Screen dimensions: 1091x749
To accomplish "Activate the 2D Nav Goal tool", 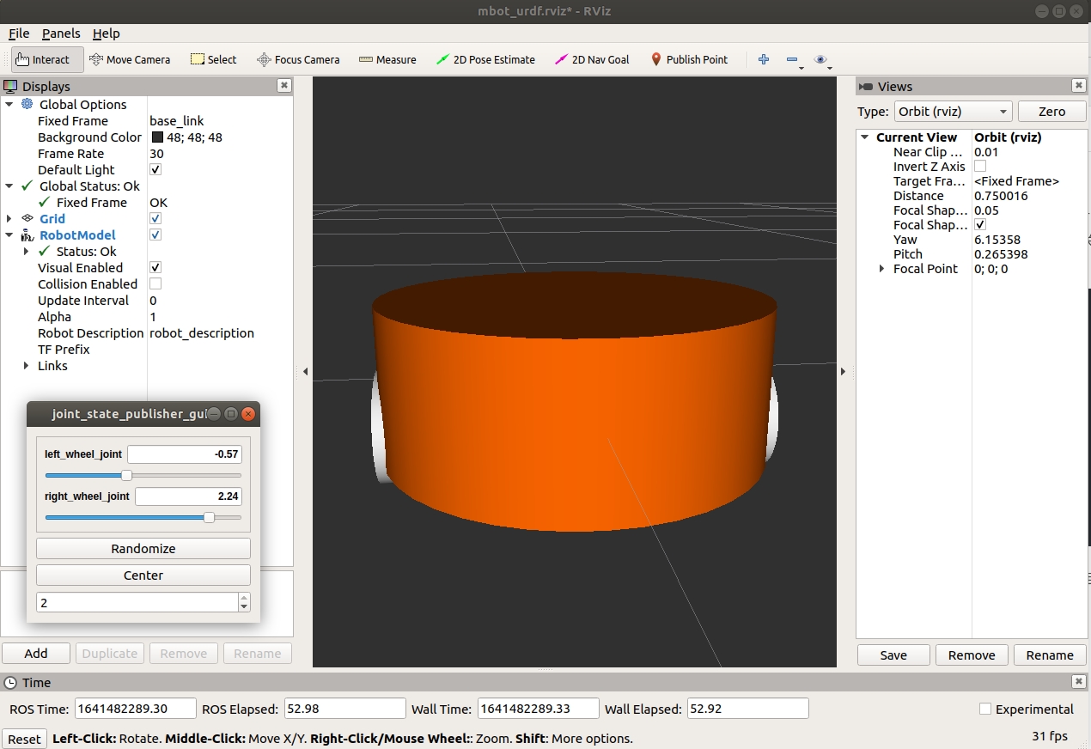I will 592,59.
